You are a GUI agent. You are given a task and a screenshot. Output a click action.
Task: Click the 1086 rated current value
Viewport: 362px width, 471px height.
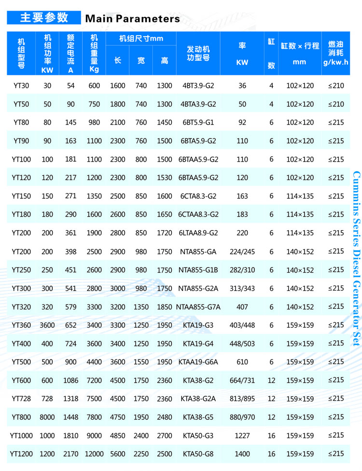tap(70, 381)
